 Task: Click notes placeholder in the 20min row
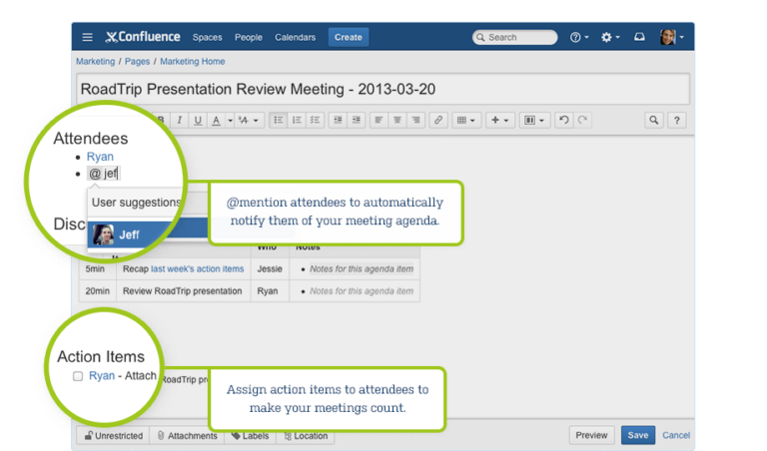point(362,291)
